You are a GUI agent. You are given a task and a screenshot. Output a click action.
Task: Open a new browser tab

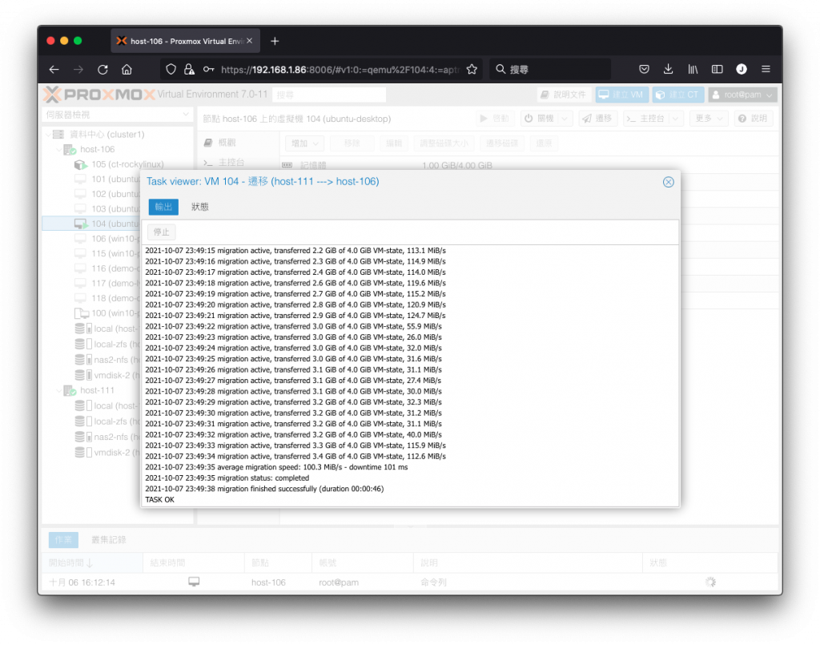275,42
